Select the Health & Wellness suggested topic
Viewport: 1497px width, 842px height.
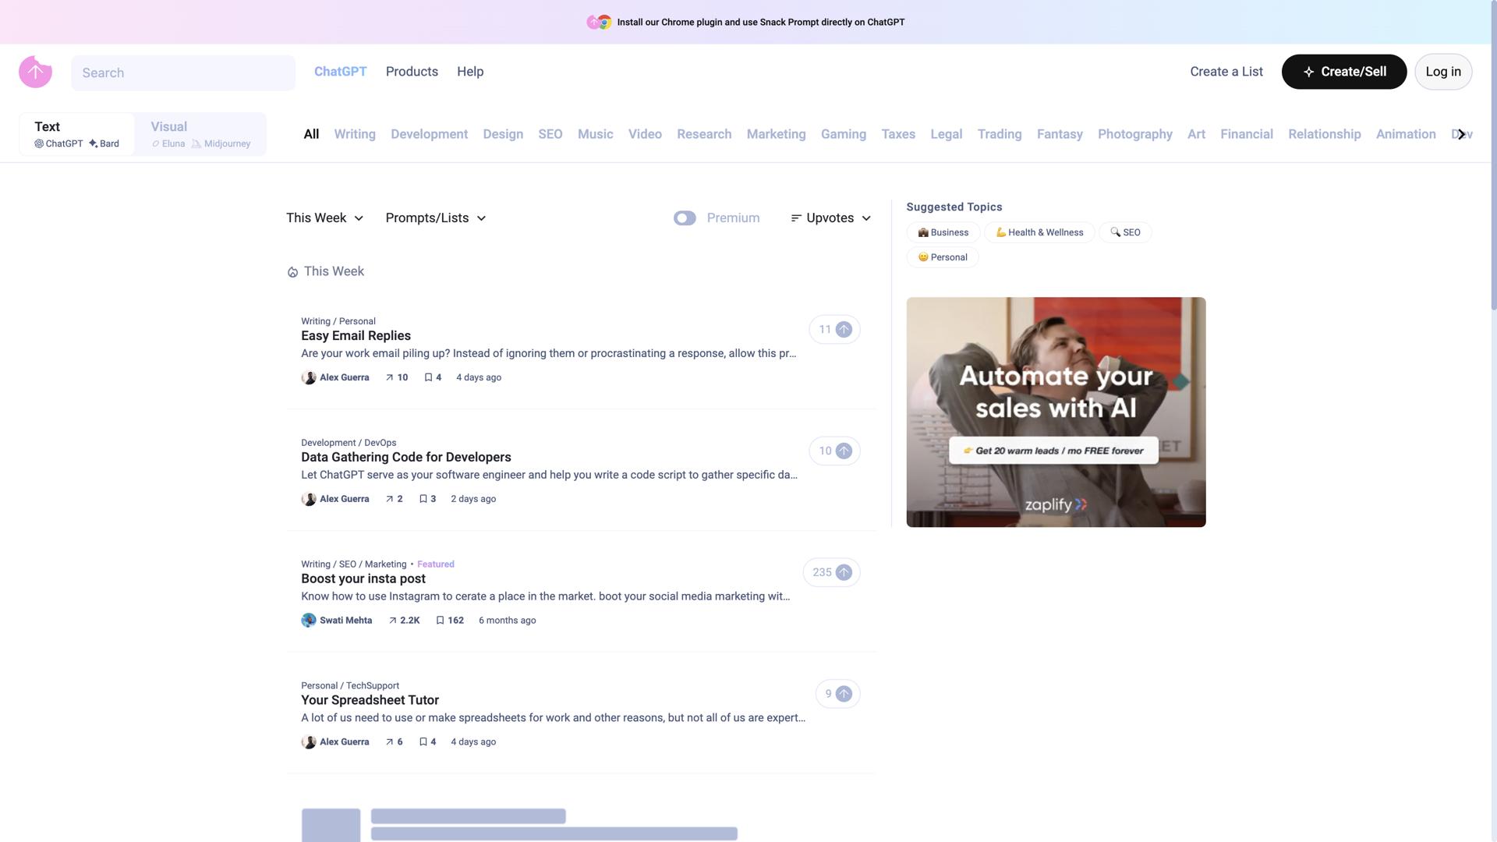pos(1039,232)
